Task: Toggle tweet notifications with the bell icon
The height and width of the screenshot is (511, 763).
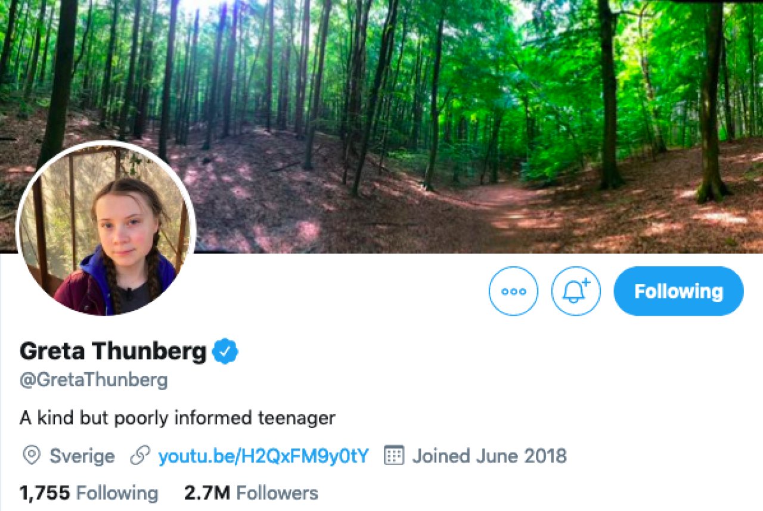Action: point(575,291)
